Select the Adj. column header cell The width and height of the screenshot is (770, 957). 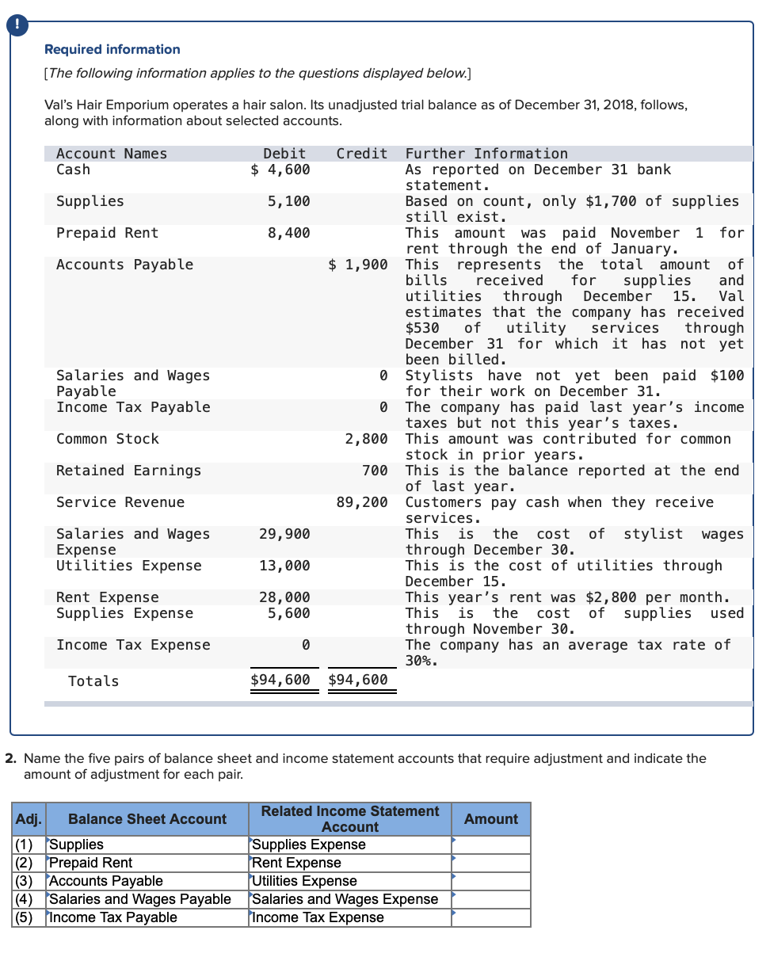28,819
